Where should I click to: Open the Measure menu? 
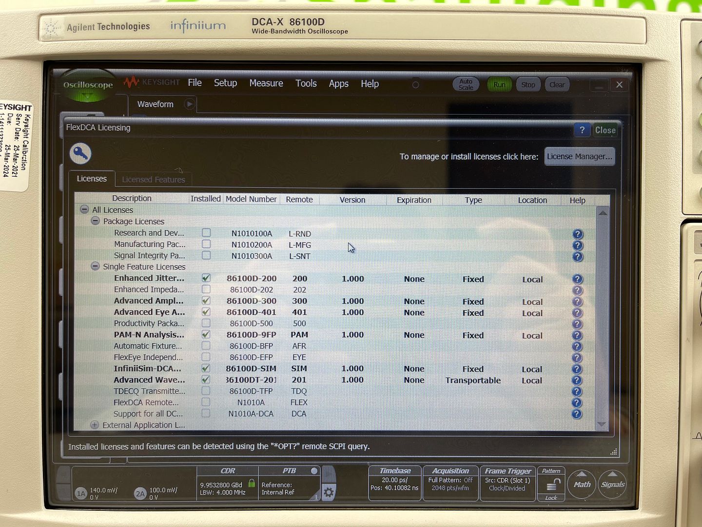(266, 83)
